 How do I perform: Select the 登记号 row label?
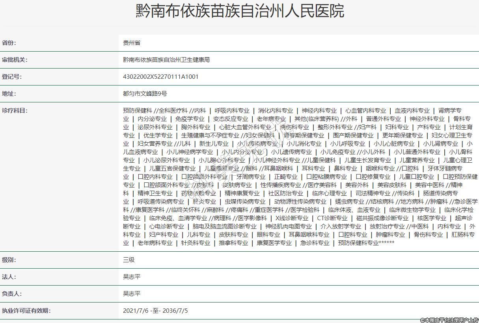(12, 77)
